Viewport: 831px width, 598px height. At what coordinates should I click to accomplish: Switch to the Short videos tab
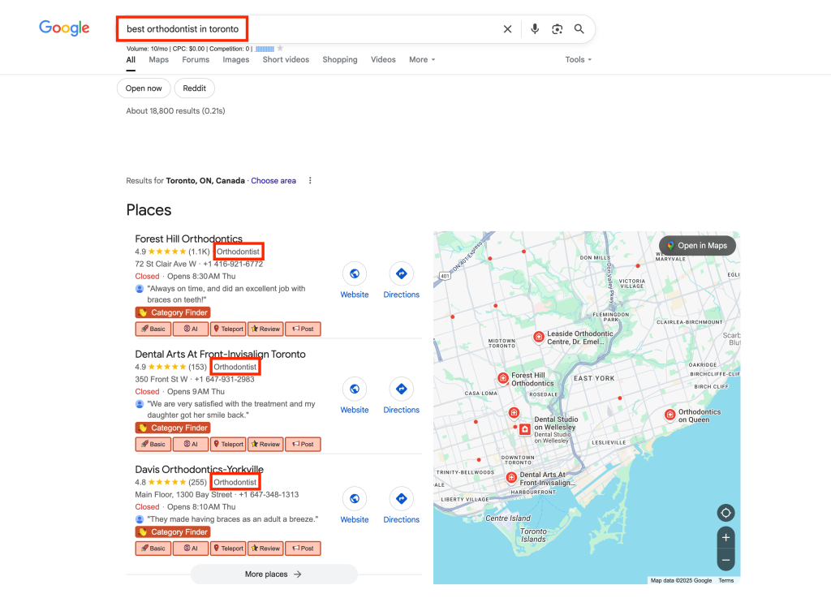[286, 60]
